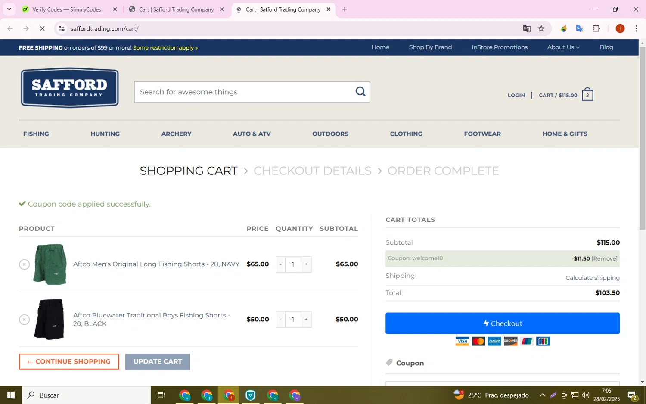Open Some restriction apply link
Screen dimensions: 646x404
[x=165, y=47]
